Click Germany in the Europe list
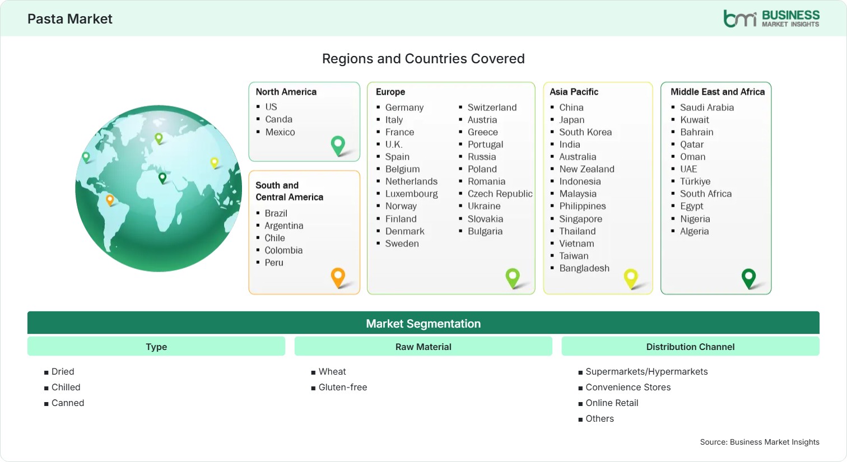The height and width of the screenshot is (462, 847). coord(404,108)
